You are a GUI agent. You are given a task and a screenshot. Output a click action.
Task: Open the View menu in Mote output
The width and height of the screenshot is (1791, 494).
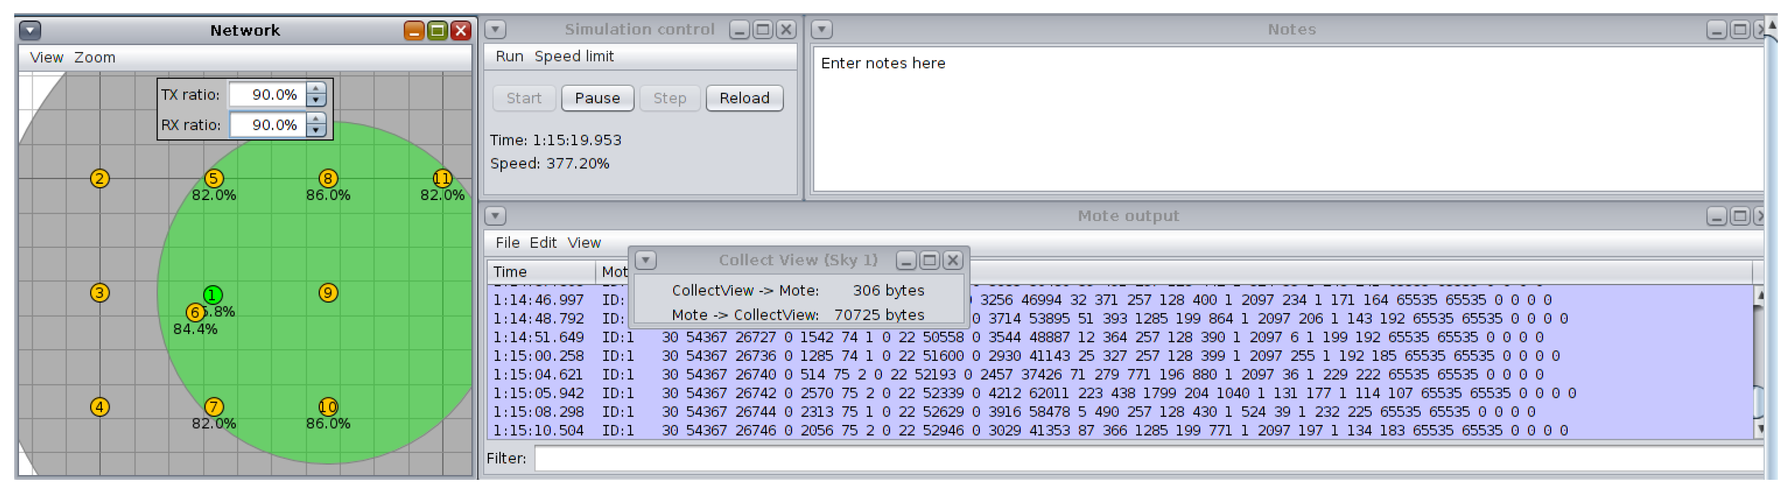[584, 243]
